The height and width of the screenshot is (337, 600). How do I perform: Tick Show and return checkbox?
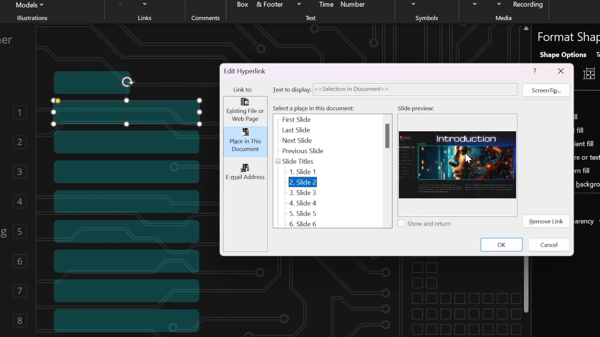point(401,223)
